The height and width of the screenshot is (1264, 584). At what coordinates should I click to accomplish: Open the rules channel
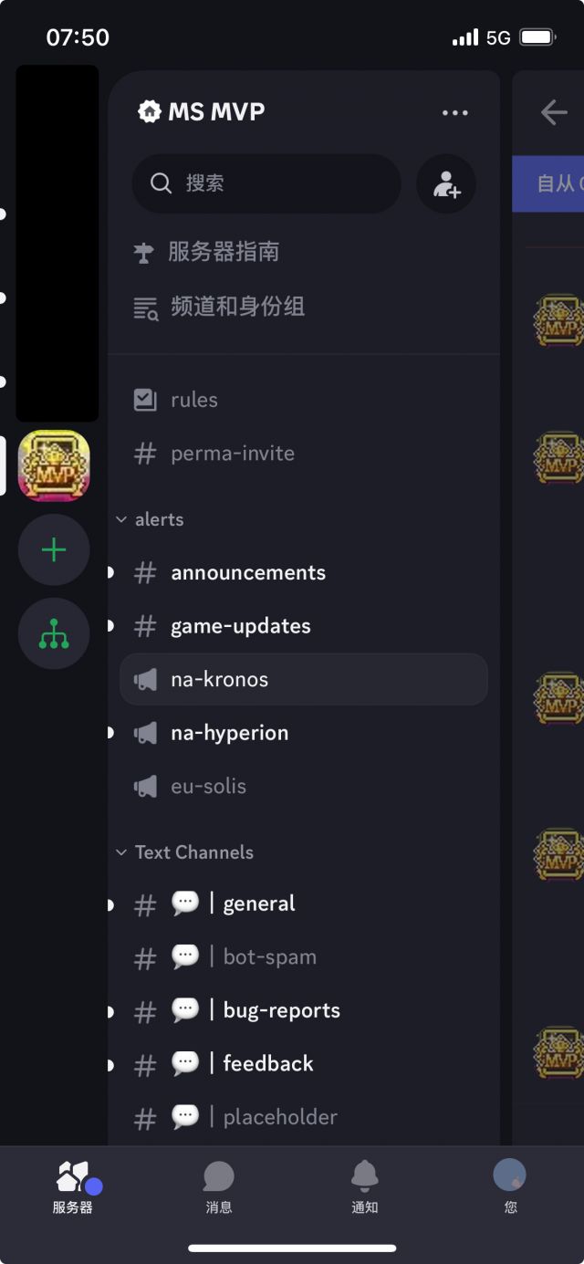click(194, 400)
